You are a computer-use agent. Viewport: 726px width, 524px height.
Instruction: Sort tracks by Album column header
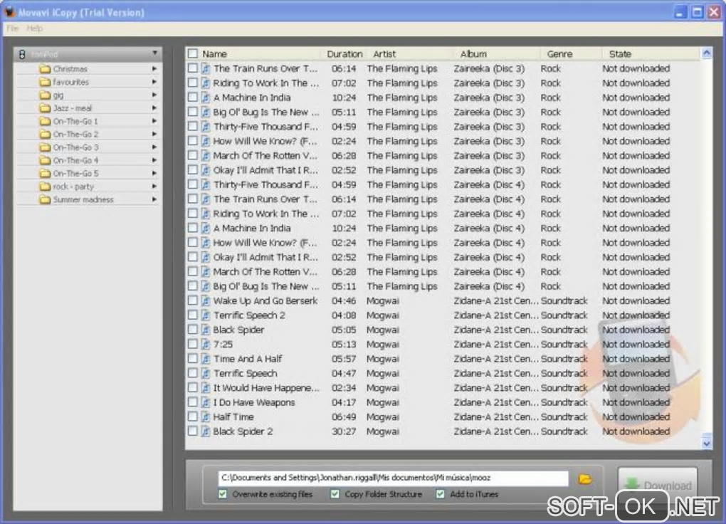[473, 53]
